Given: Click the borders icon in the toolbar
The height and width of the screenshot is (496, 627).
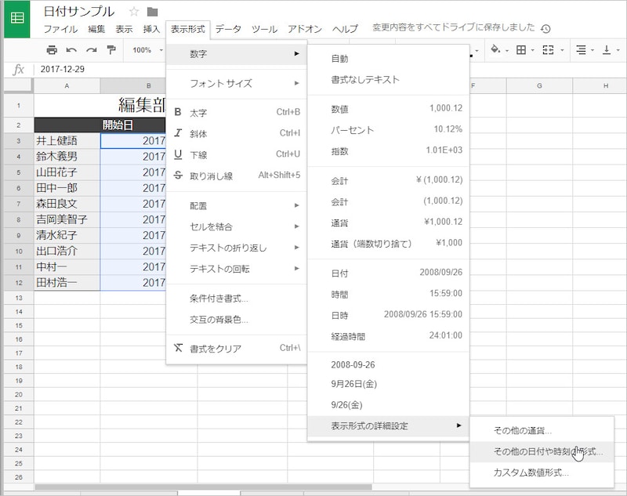Looking at the screenshot, I should pos(521,50).
